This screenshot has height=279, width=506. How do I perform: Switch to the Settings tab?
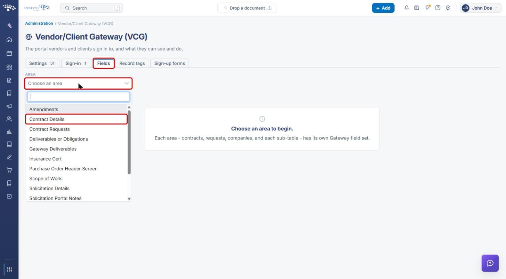[42, 63]
